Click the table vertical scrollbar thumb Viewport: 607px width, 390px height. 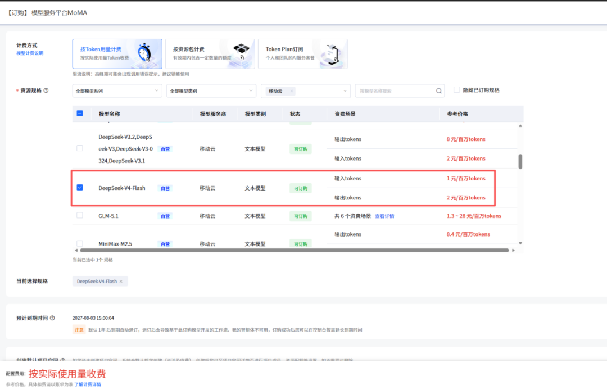pyautogui.click(x=520, y=161)
